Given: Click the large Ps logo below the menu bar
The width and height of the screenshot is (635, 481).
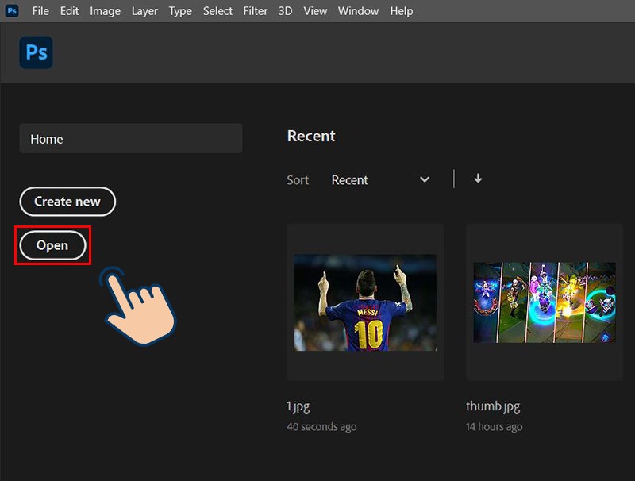Looking at the screenshot, I should coord(36,52).
